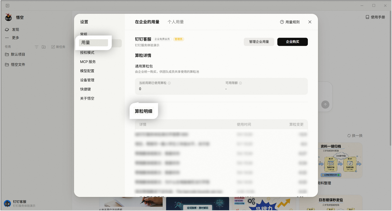Collapse the left sidebar panel icon
The width and height of the screenshot is (392, 211).
pos(8,5)
